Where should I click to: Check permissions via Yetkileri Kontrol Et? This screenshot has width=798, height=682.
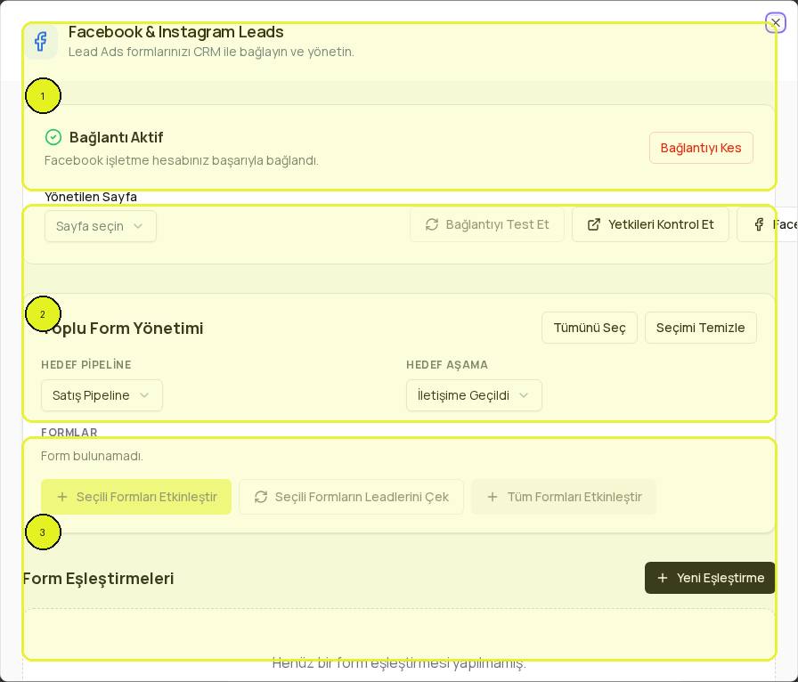(x=650, y=224)
